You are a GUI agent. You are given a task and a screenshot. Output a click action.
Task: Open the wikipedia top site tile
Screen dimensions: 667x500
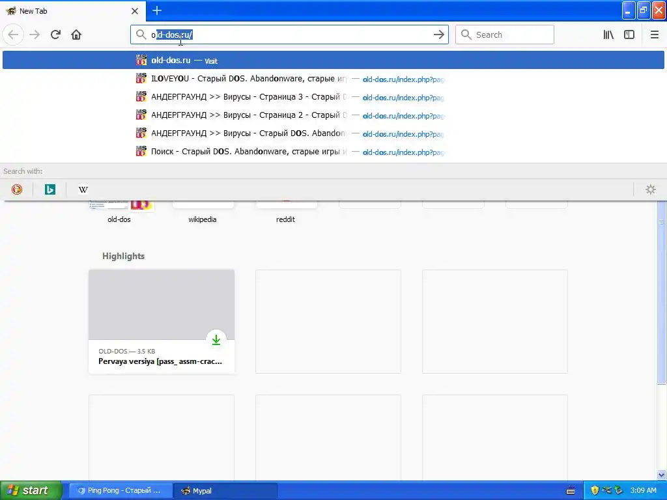tap(203, 212)
